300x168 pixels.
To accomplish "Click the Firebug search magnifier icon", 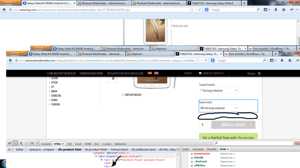I will click(216, 143).
